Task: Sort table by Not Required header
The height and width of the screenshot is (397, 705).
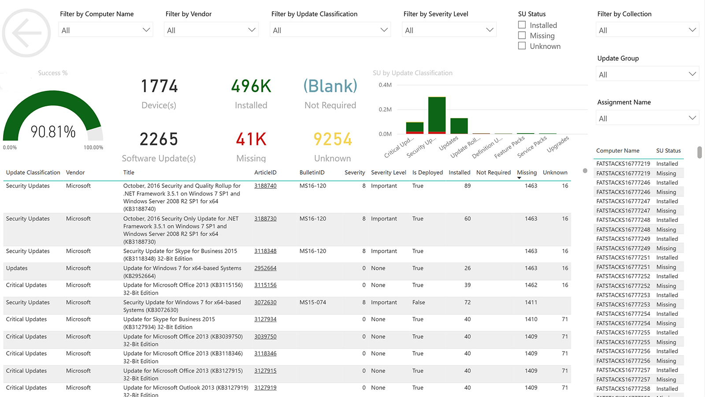Action: pos(493,172)
